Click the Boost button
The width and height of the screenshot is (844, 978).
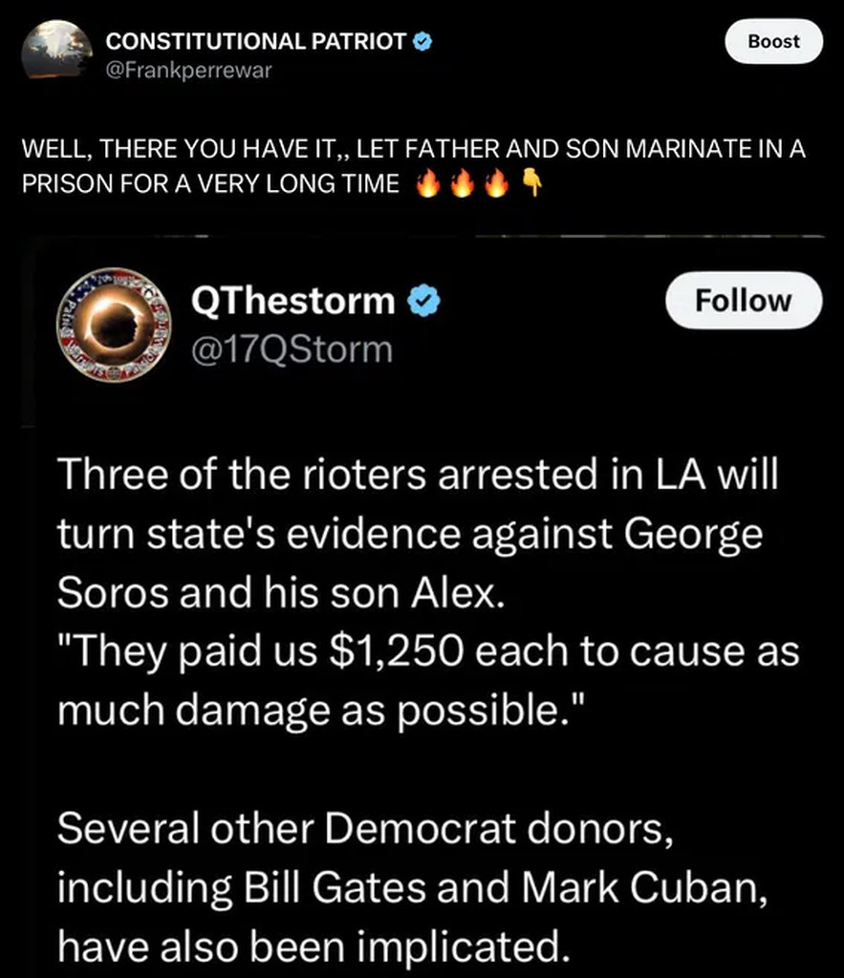pyautogui.click(x=772, y=41)
